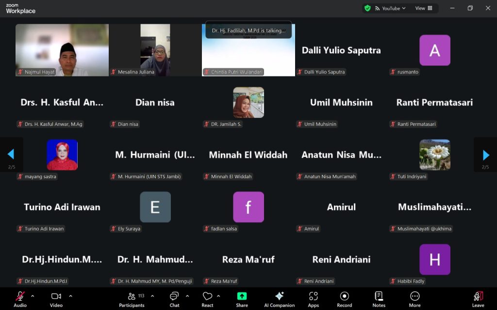The width and height of the screenshot is (497, 310).
Task: Open the More options menu
Action: 414,299
